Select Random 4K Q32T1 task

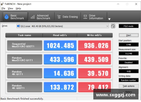click(x=25, y=87)
